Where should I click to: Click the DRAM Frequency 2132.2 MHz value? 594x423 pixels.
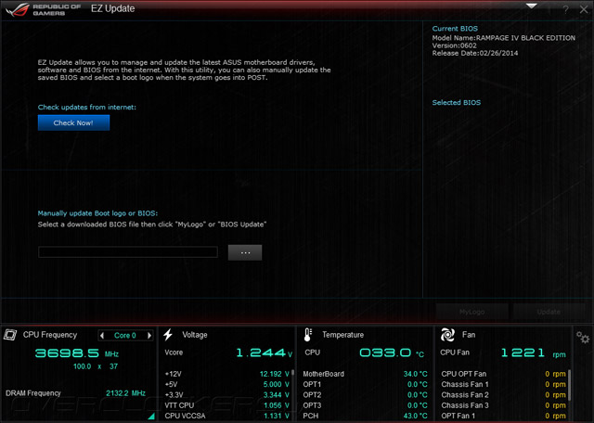point(125,393)
